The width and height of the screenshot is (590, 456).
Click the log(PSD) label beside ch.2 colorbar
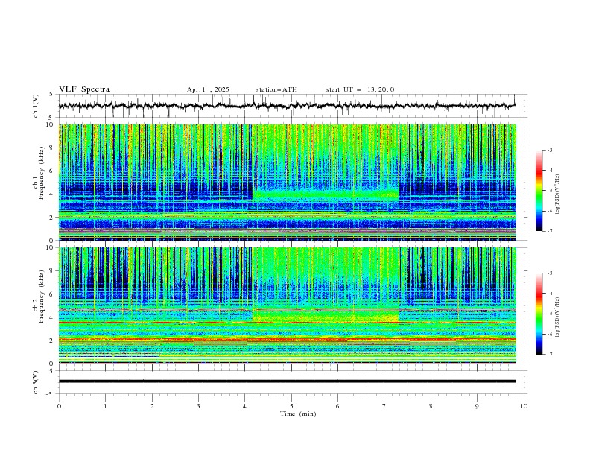pos(557,317)
